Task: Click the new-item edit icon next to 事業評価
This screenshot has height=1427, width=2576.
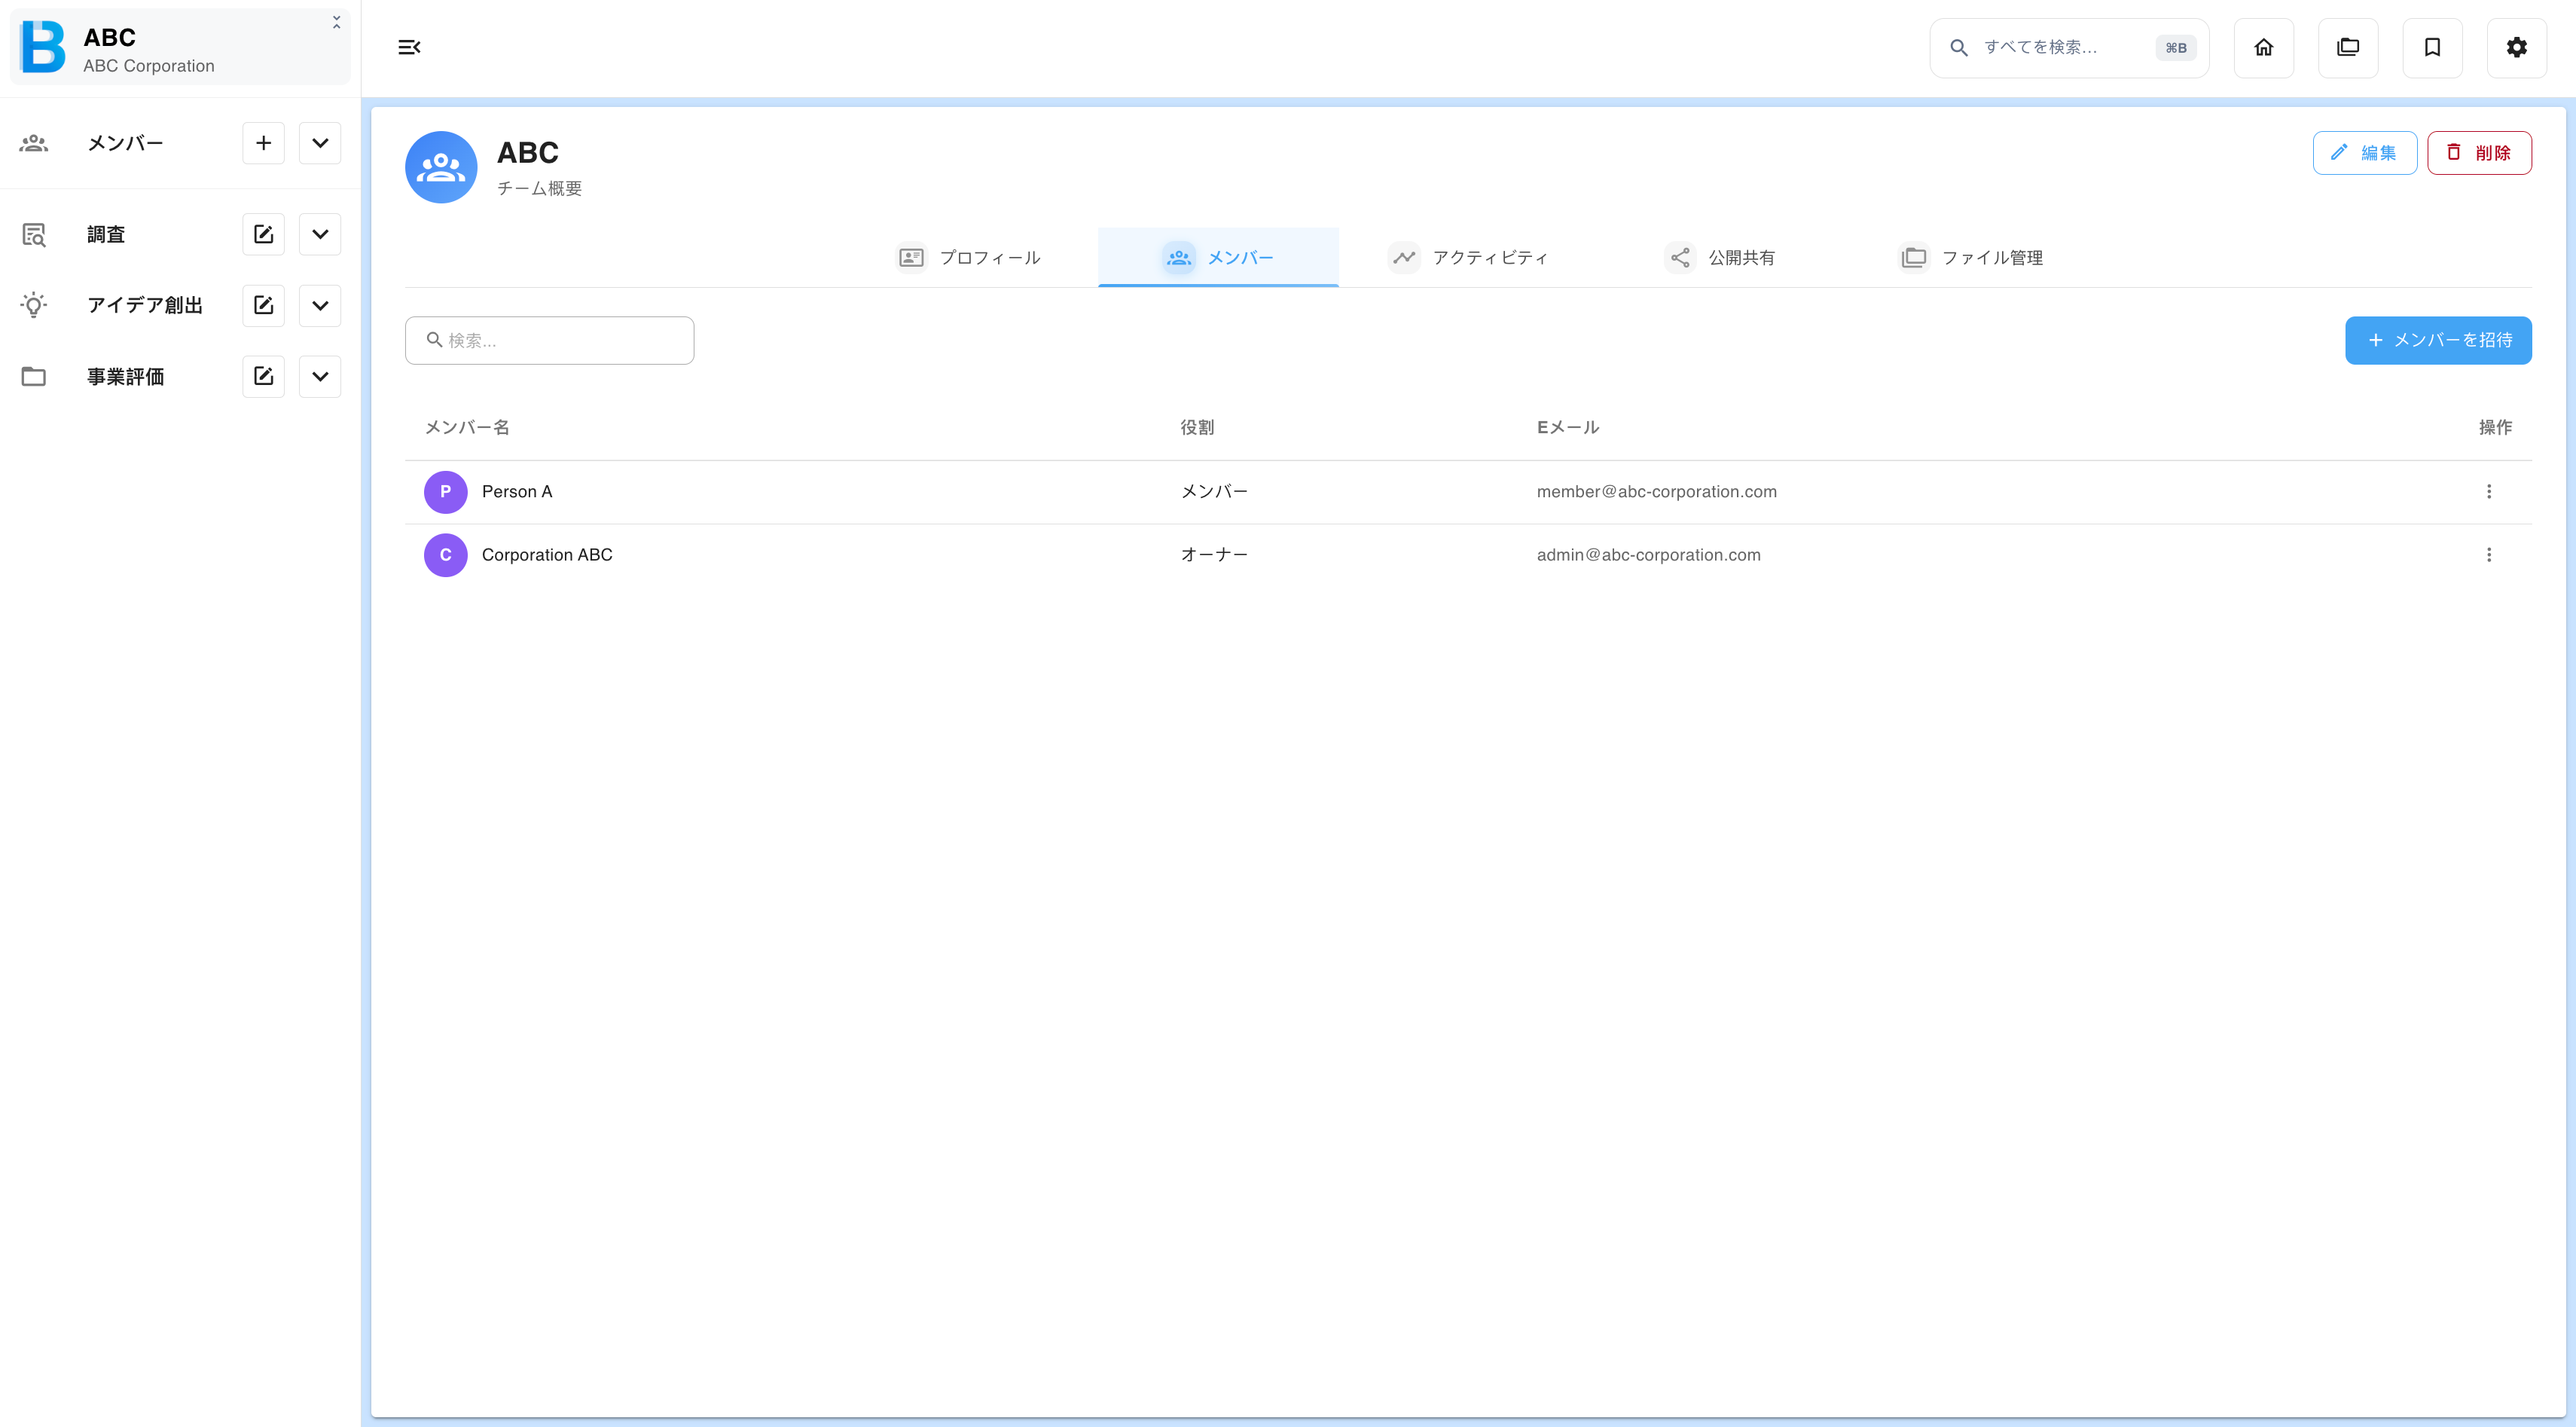Action: [x=264, y=376]
